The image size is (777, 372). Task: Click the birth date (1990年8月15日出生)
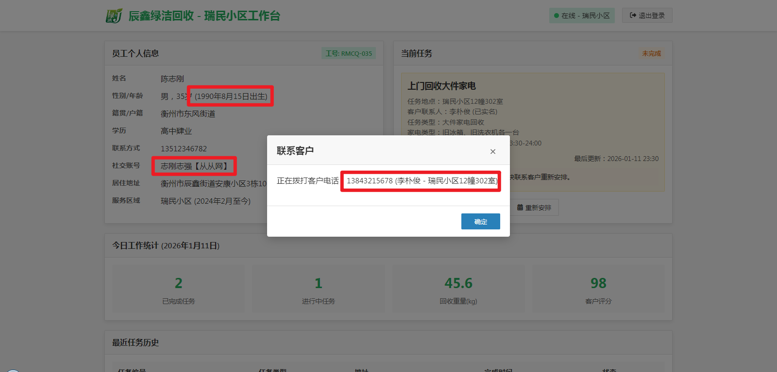click(231, 96)
